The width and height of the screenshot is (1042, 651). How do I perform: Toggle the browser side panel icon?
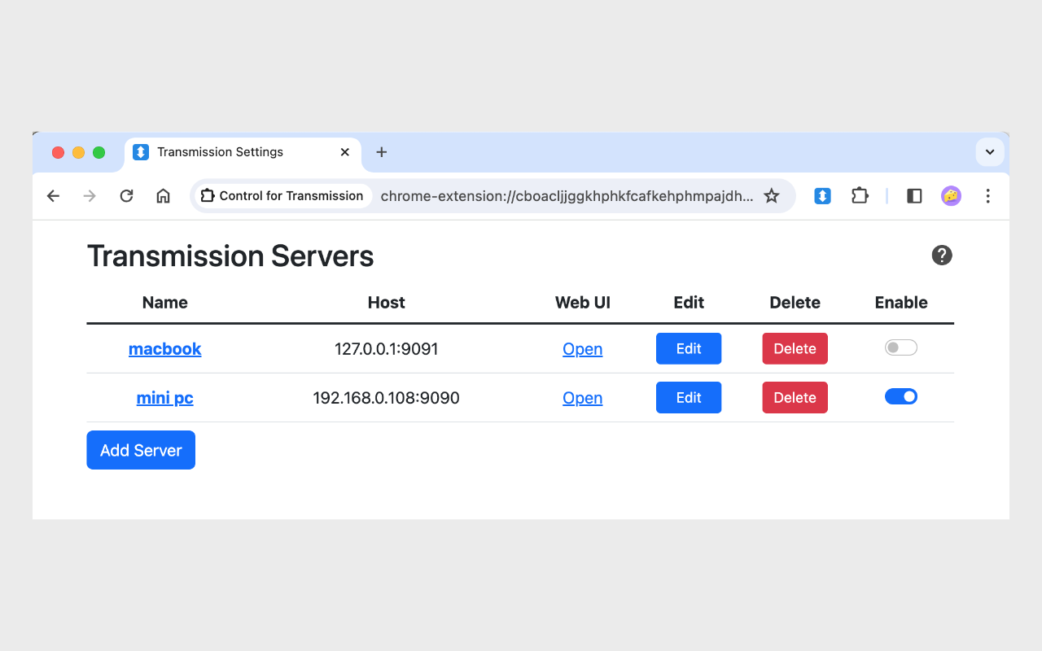pos(914,196)
